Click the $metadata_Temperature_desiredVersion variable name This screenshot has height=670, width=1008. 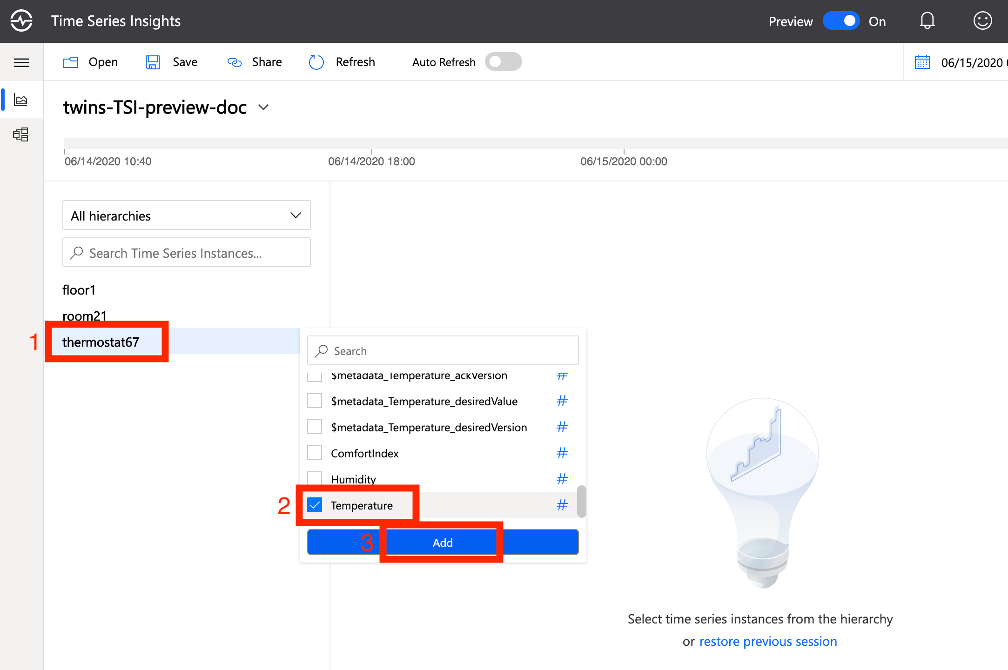click(x=429, y=427)
